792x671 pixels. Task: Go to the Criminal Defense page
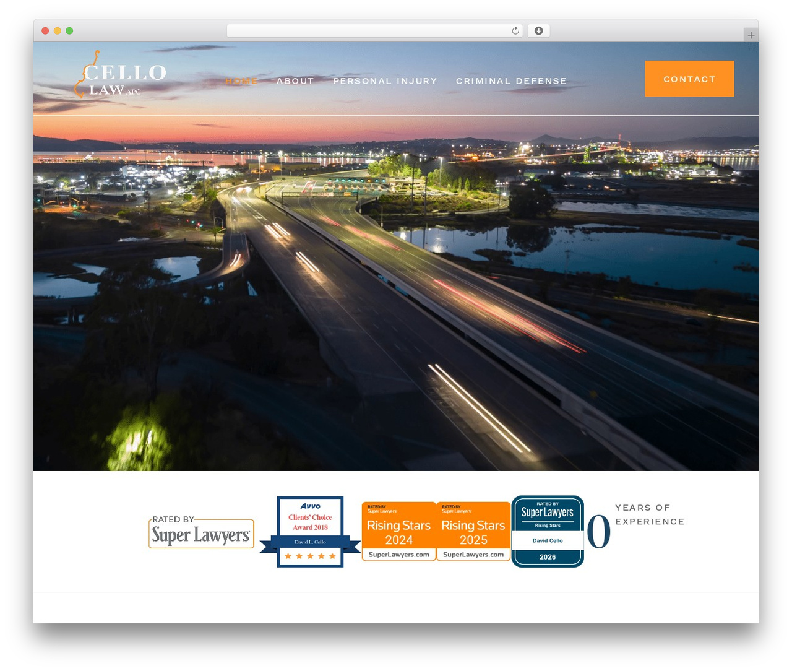click(511, 81)
